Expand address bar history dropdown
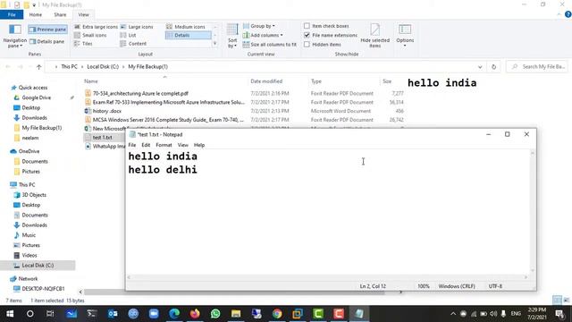Image resolution: width=572 pixels, height=322 pixels. [x=480, y=67]
